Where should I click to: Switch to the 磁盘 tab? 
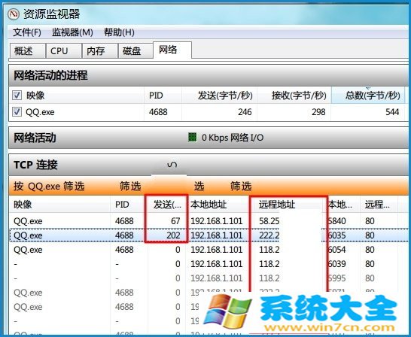(x=135, y=51)
